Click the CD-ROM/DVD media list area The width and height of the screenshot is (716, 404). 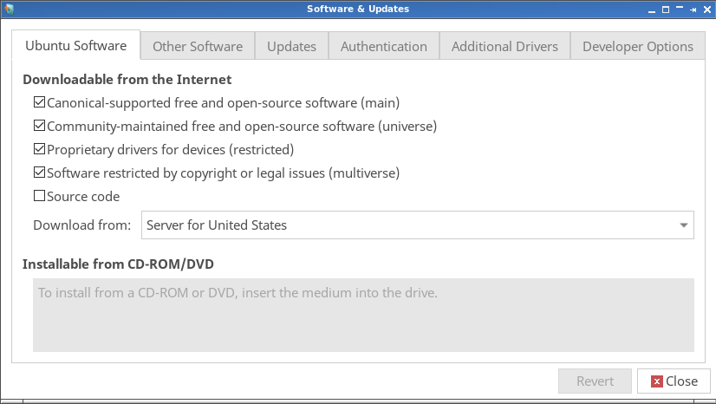(x=363, y=315)
